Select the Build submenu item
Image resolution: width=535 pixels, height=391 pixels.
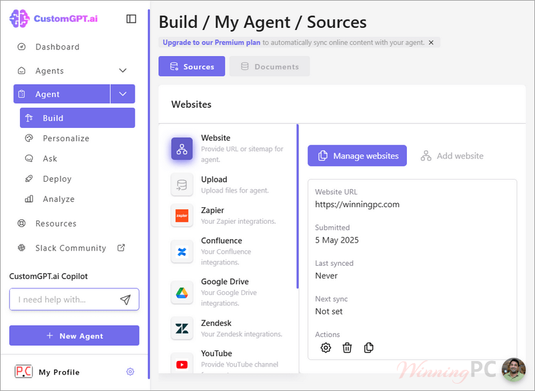(77, 118)
